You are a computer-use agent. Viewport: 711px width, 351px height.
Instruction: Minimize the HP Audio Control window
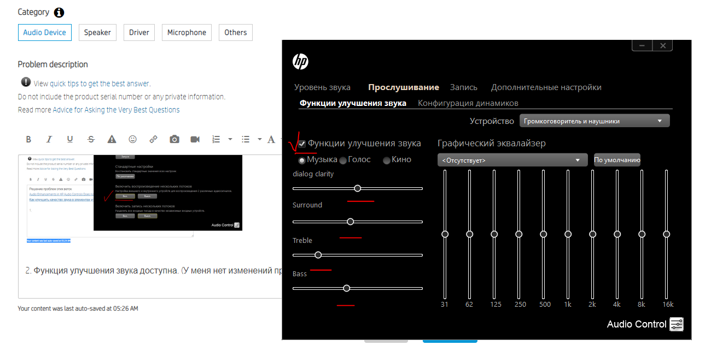[642, 46]
